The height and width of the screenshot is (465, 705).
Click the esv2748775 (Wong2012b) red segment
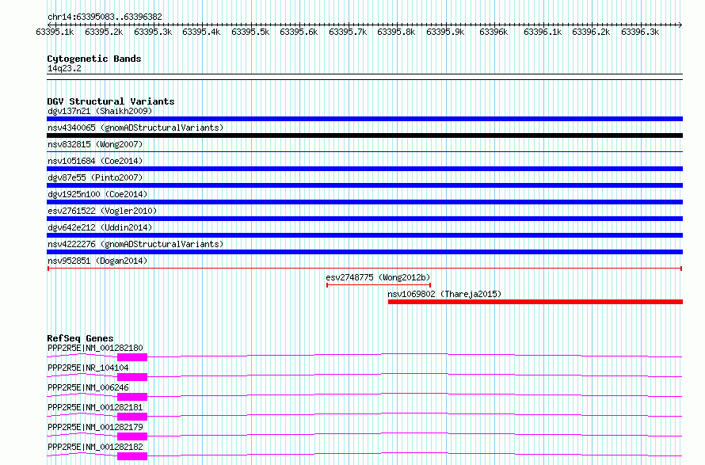coord(379,285)
